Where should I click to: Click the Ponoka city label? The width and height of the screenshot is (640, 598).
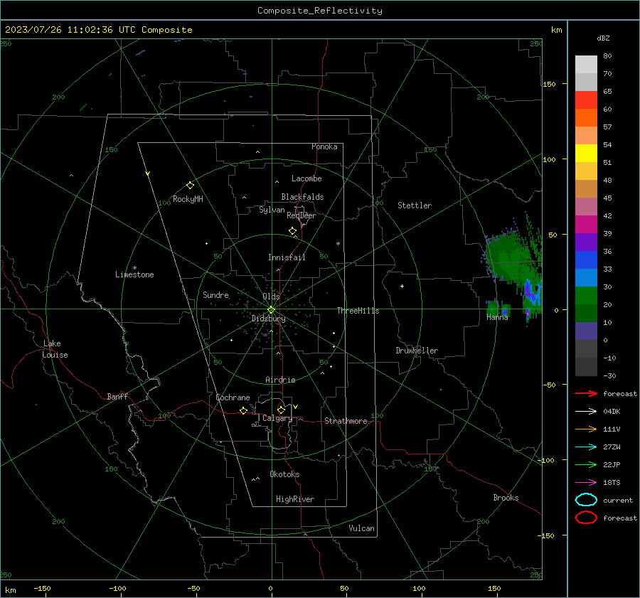pyautogui.click(x=324, y=146)
